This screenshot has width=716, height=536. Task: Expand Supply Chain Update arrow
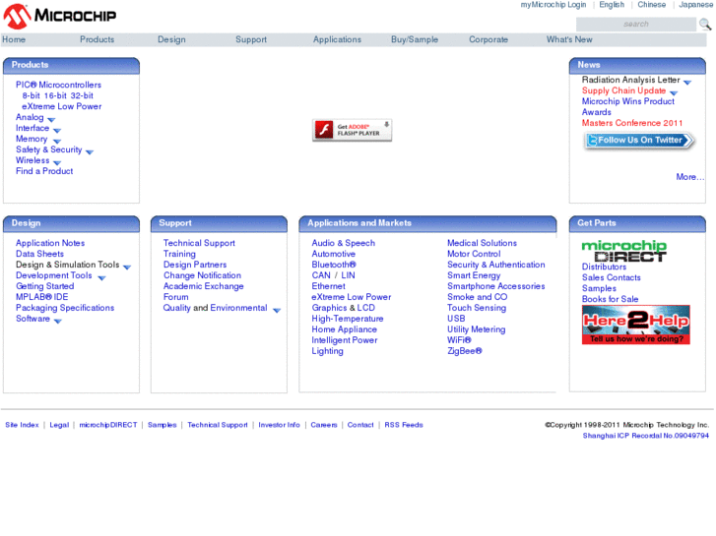tap(674, 93)
